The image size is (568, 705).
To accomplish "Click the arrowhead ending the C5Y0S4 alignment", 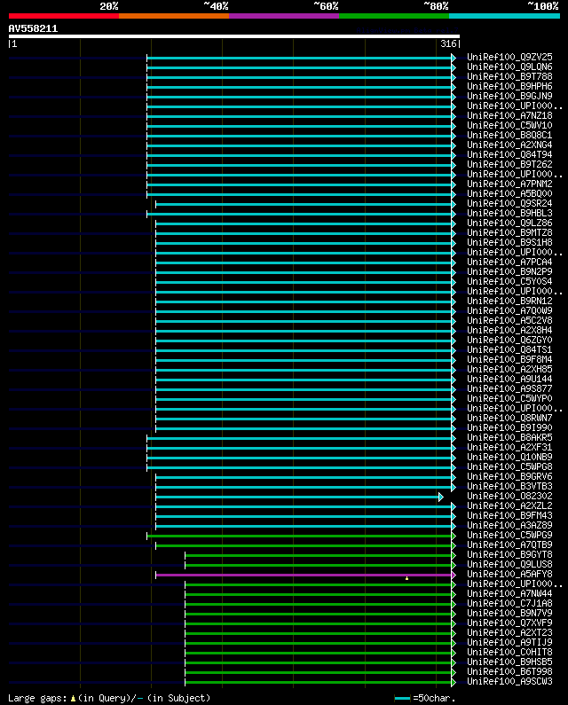I will click(x=454, y=282).
